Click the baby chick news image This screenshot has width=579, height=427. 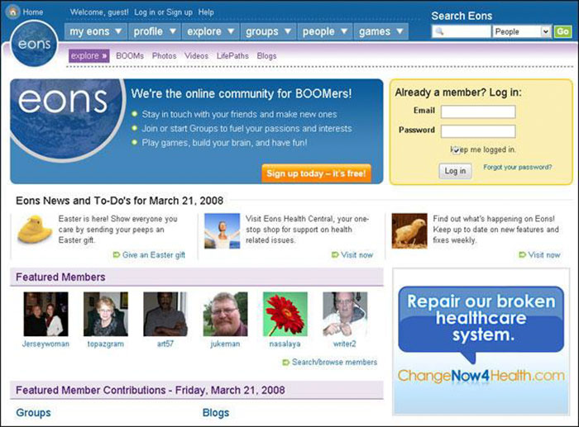pos(409,230)
